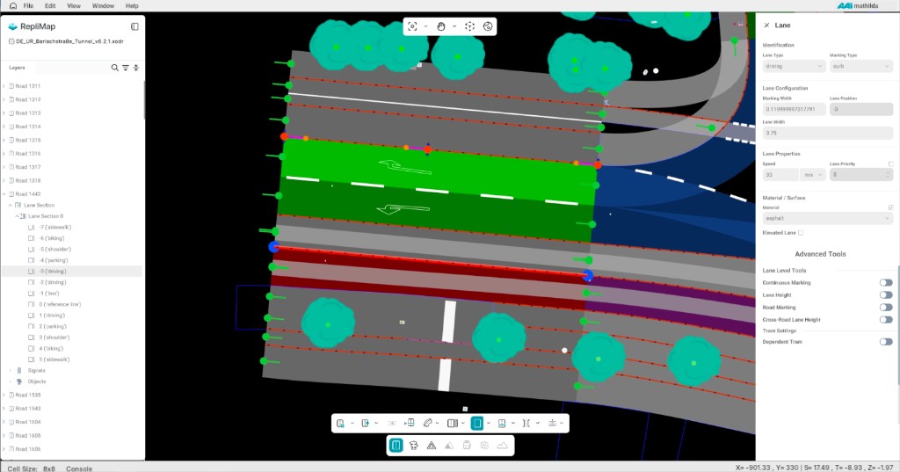This screenshot has width=900, height=472.
Task: Select the dashed selection box tool
Action: point(469,26)
